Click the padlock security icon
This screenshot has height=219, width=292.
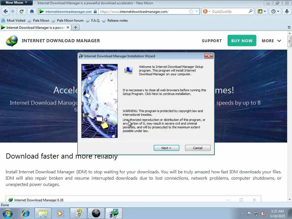(x=95, y=11)
